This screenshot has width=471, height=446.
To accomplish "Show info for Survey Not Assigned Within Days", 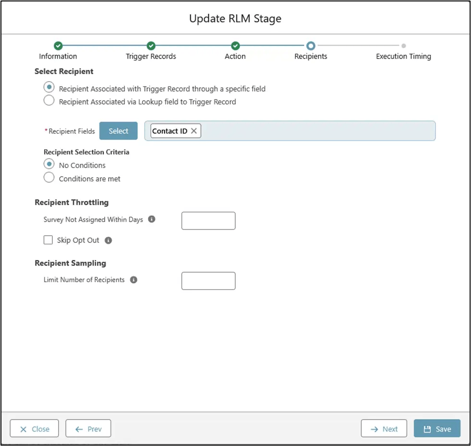I will pos(152,219).
